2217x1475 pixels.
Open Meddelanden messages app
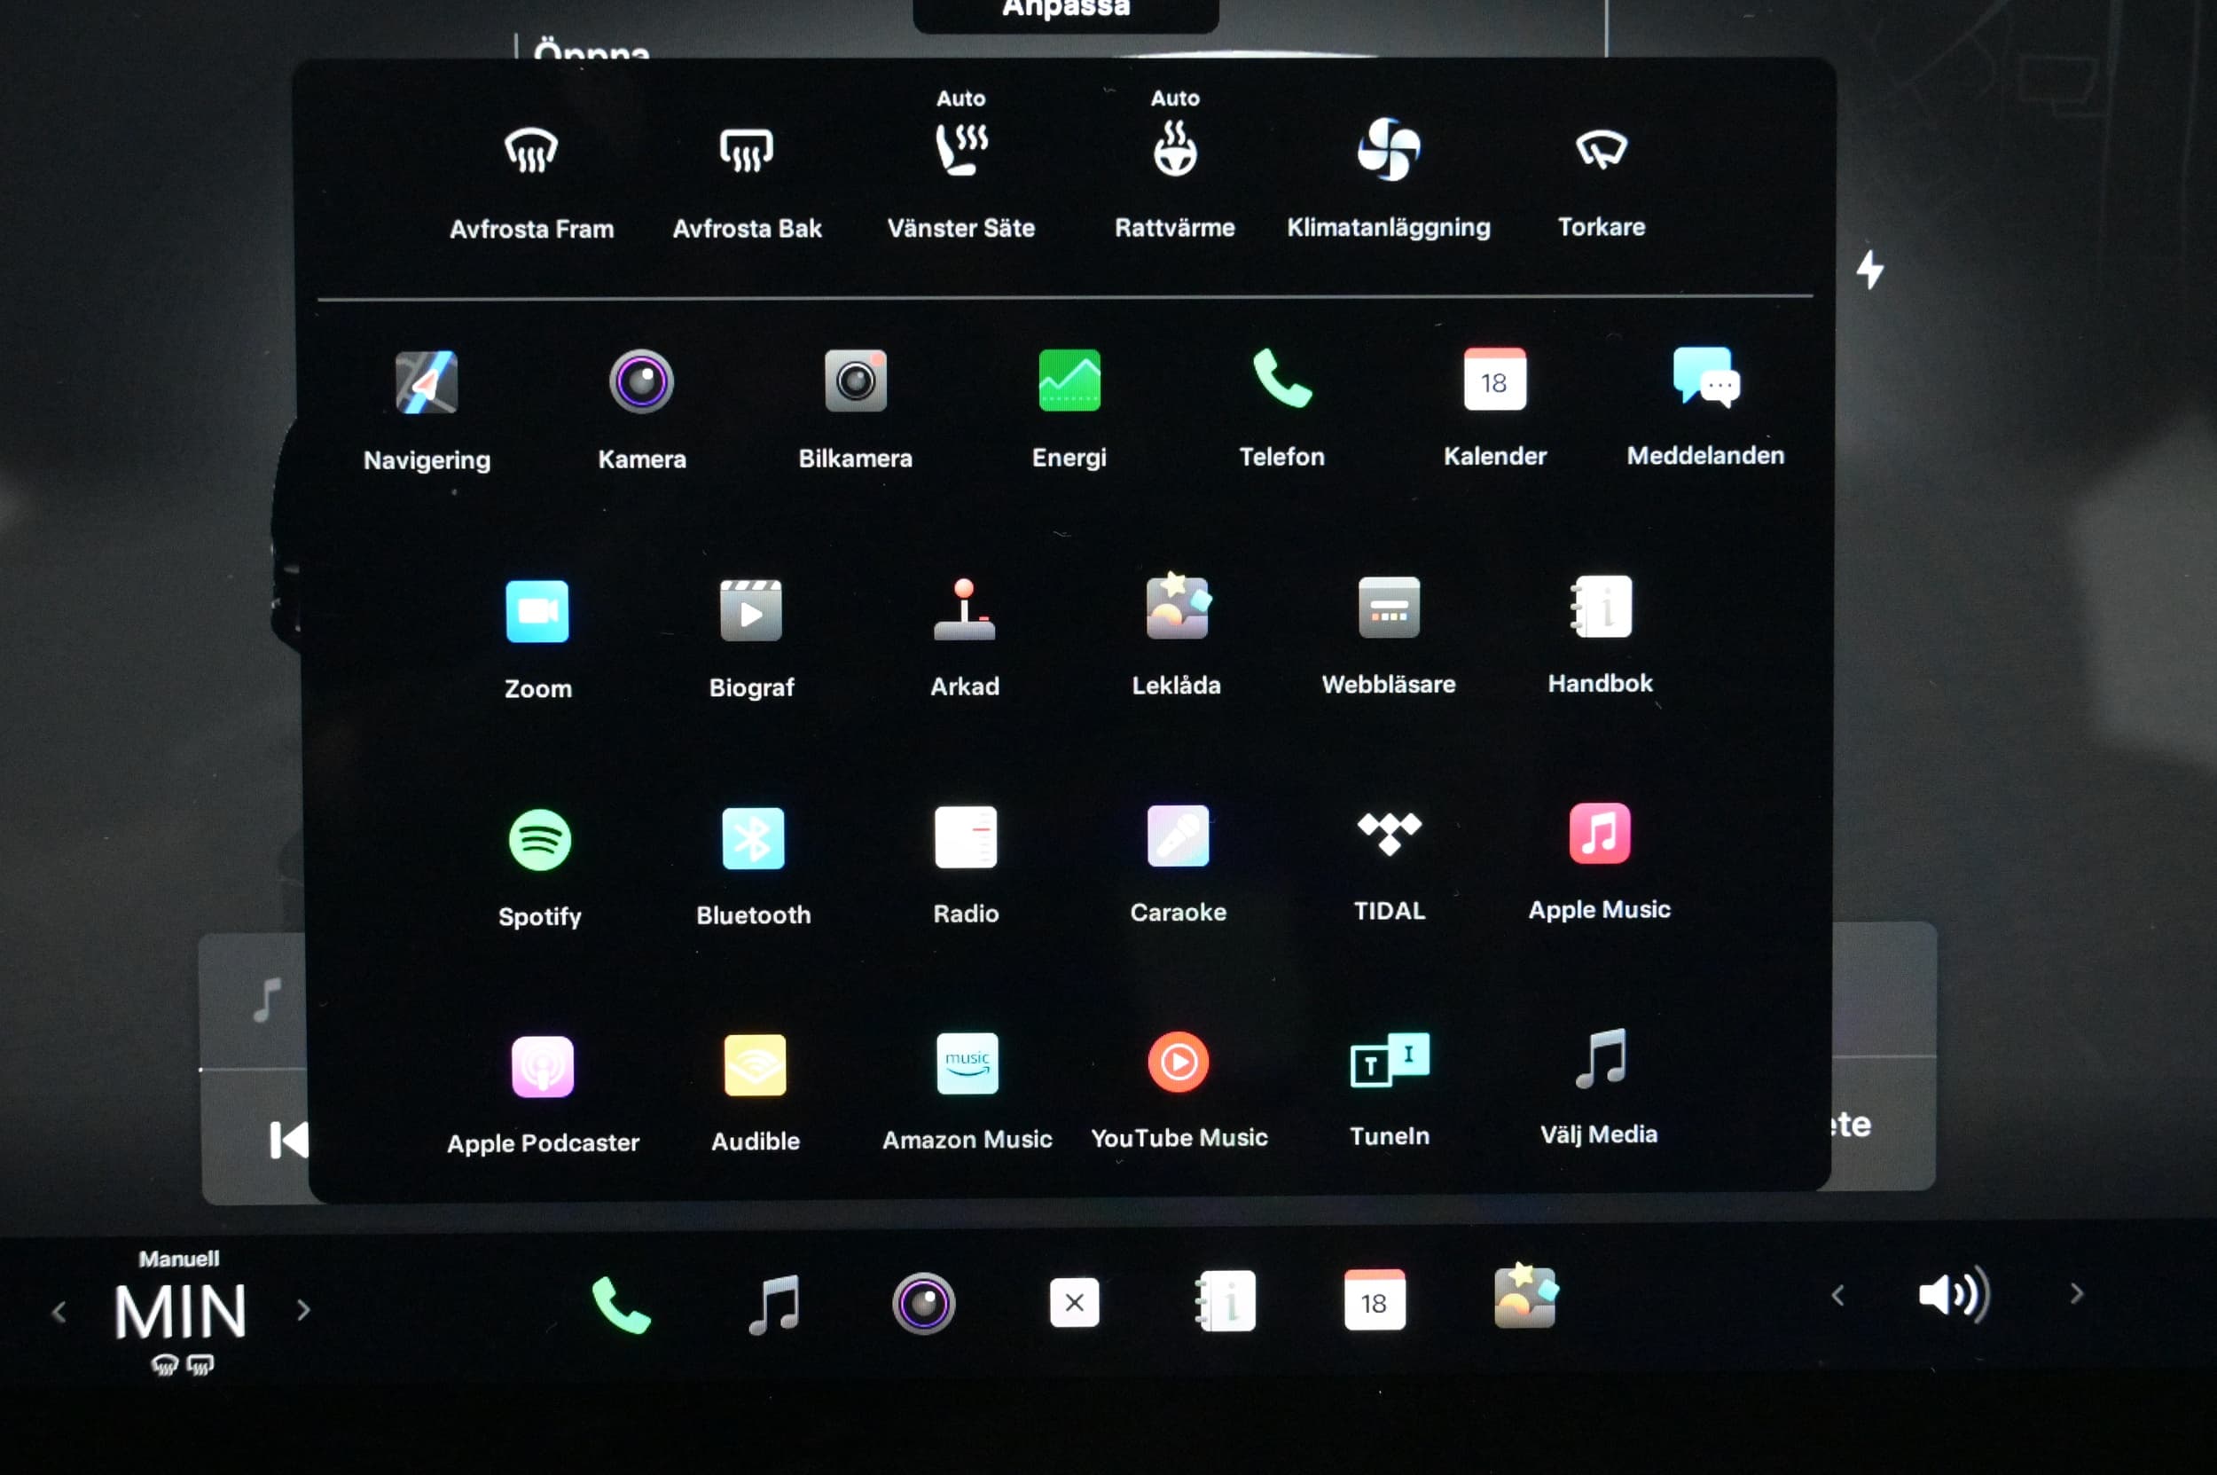1706,377
